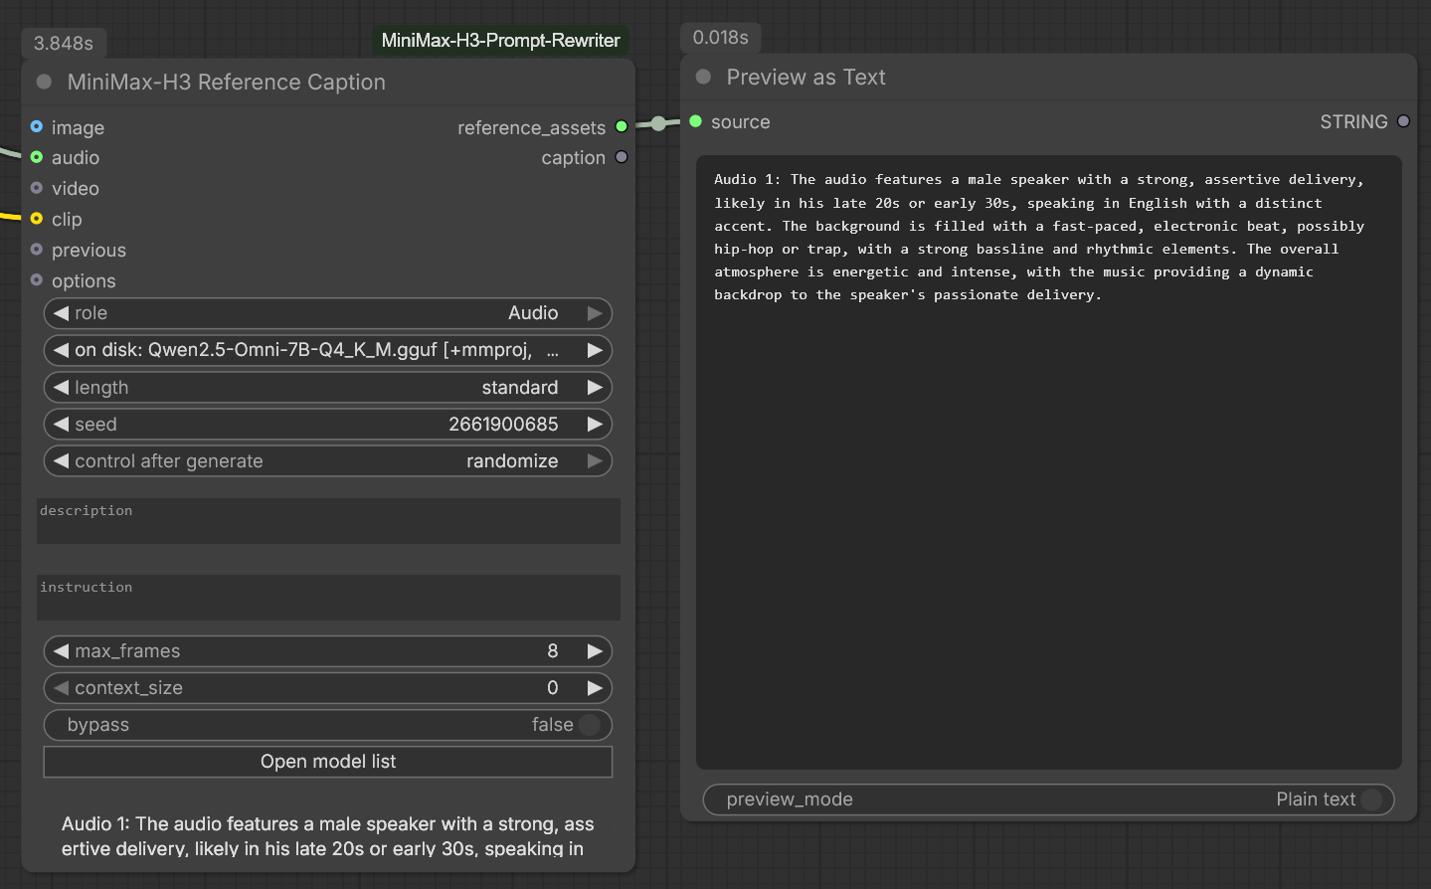The image size is (1431, 889).
Task: Click the Preview as Text output text area
Action: 1049,462
